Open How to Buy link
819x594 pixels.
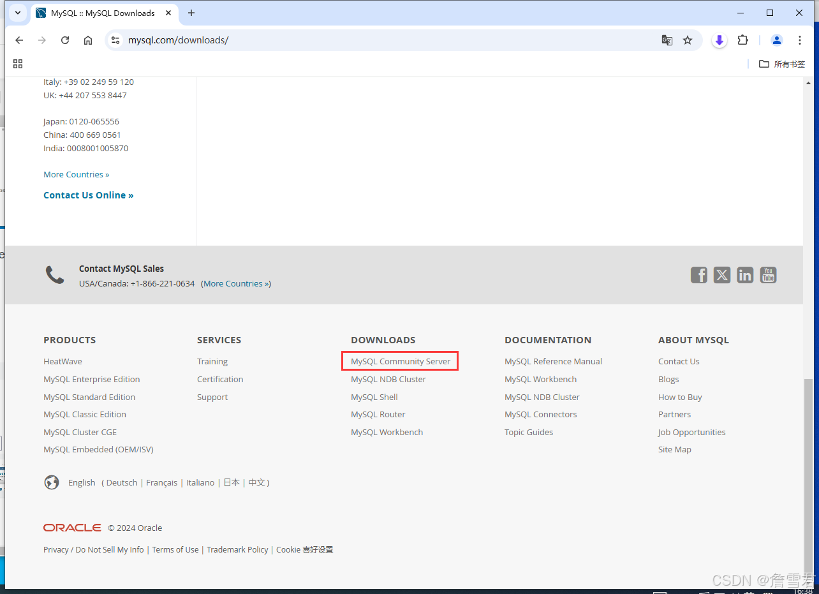click(x=680, y=397)
